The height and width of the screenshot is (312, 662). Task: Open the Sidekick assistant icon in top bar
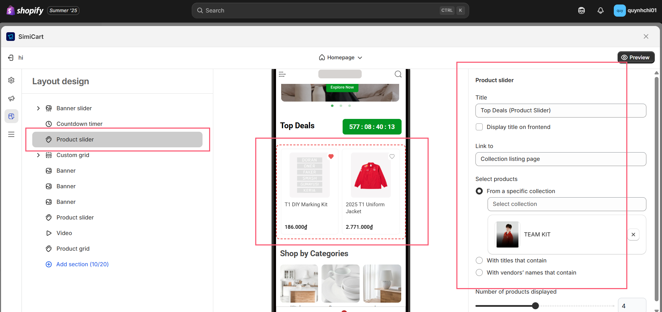582,10
